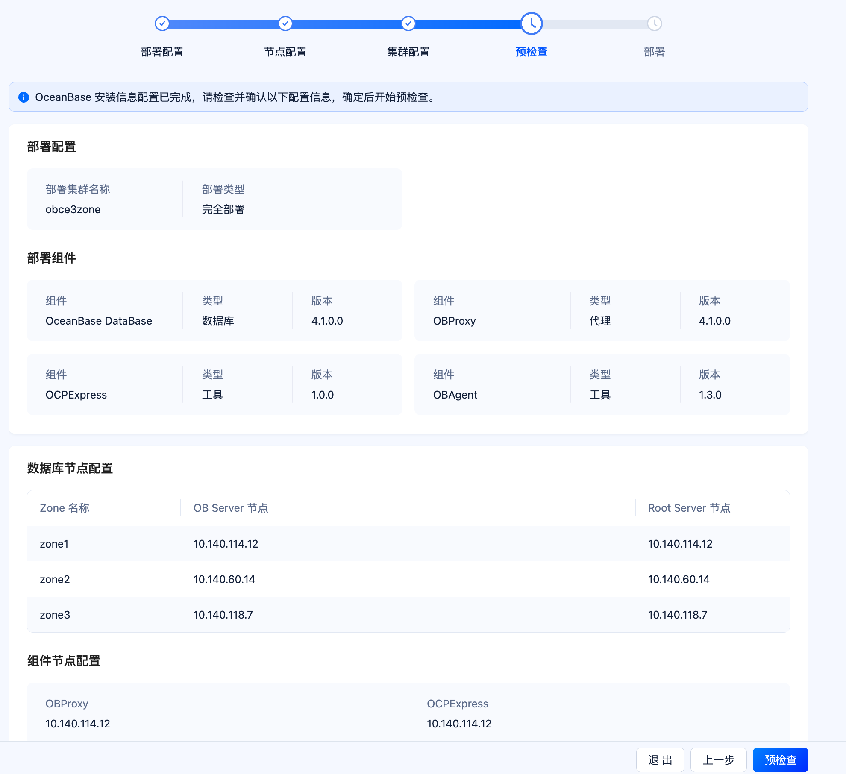Screen dimensions: 846x774
Task: Click the progress bar between 集群配置 and 预检查
Action: click(x=468, y=24)
